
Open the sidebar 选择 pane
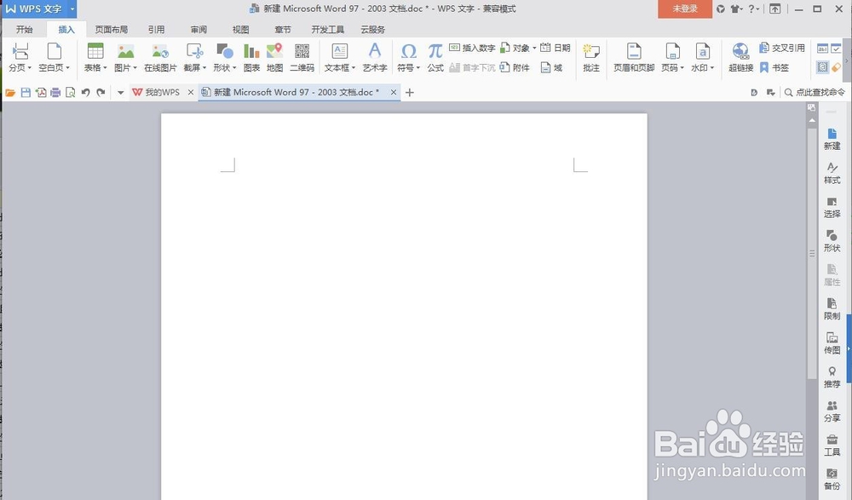[832, 208]
